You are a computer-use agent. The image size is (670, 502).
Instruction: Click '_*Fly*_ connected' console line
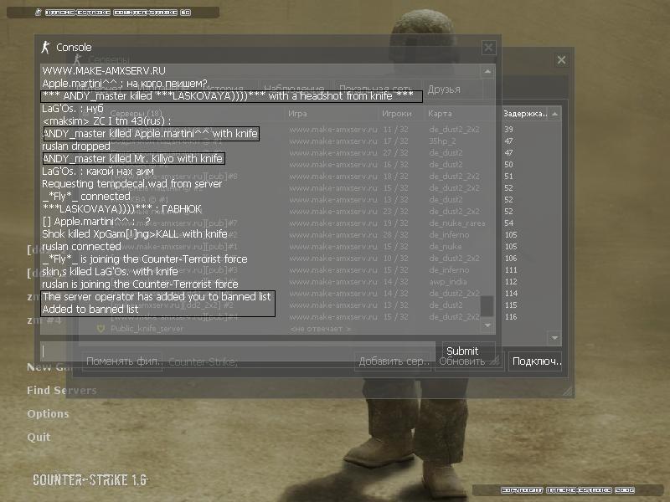[x=86, y=197]
